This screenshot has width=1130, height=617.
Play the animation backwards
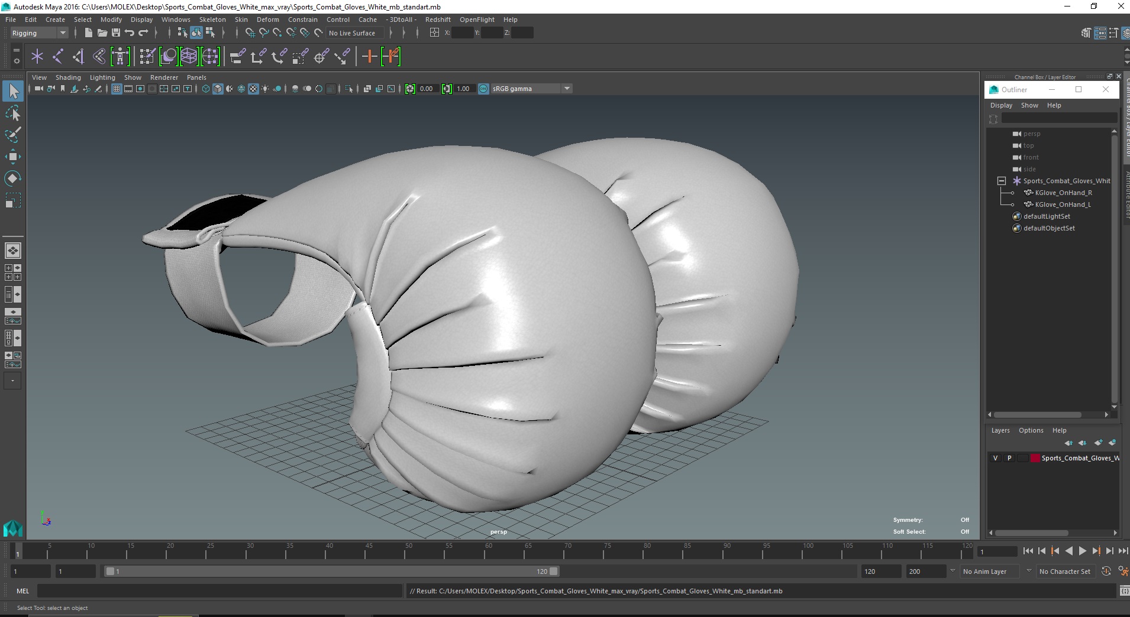(1068, 551)
